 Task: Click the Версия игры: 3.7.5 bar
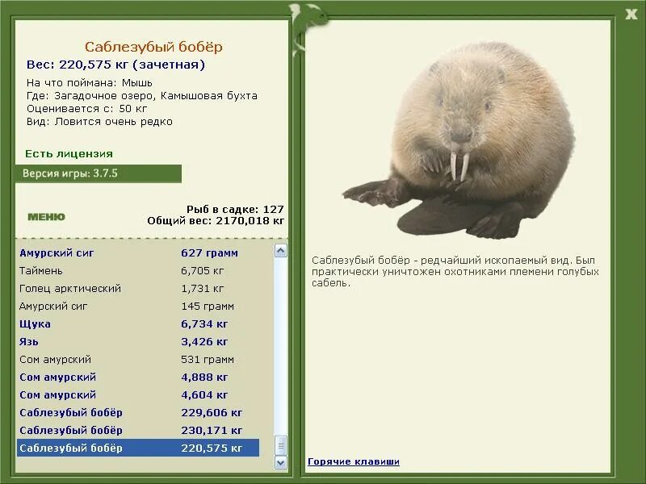pos(99,173)
